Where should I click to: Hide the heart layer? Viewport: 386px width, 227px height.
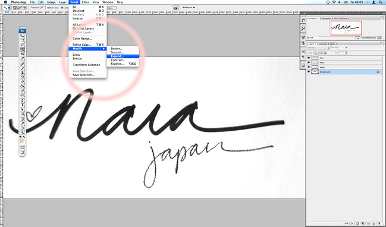coord(309,62)
